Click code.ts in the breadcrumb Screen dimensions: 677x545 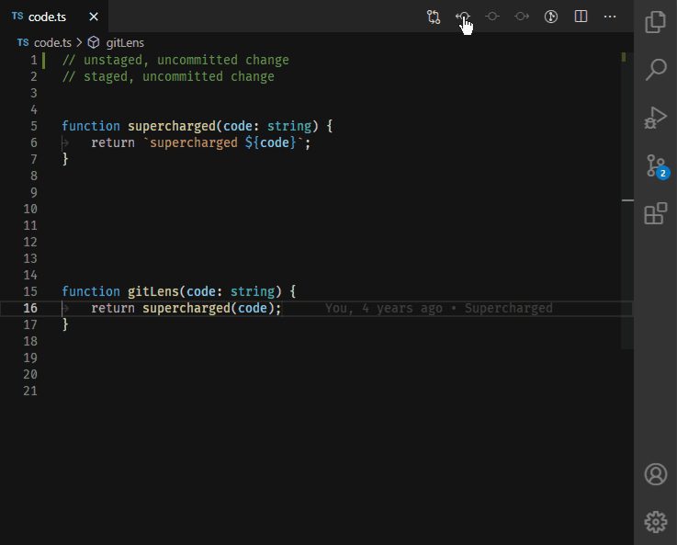(52, 43)
